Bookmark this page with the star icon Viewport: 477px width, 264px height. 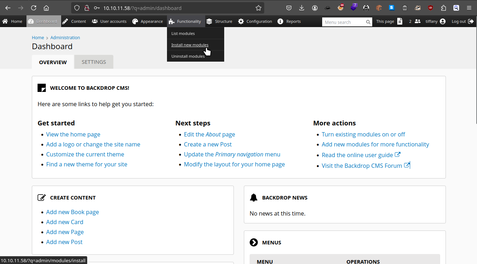point(259,8)
